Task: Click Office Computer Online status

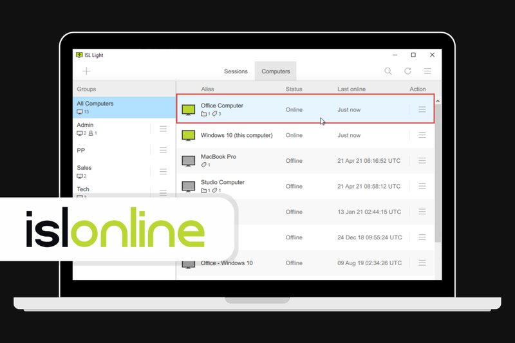Action: click(294, 109)
